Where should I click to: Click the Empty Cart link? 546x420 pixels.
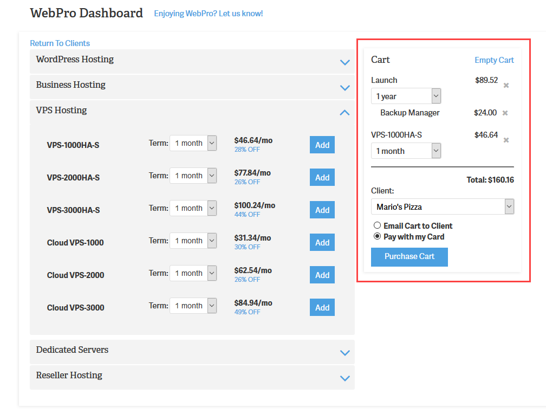494,60
